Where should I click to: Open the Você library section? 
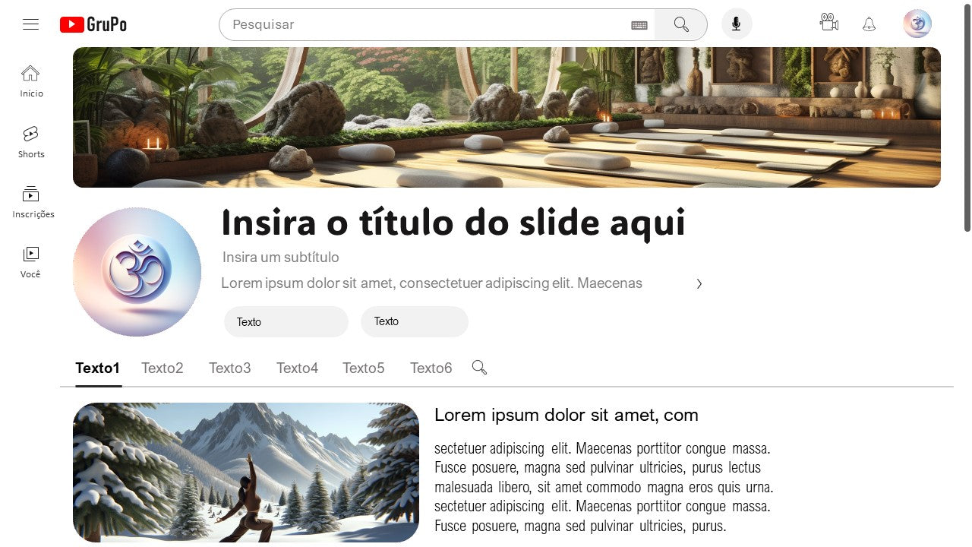pyautogui.click(x=30, y=262)
